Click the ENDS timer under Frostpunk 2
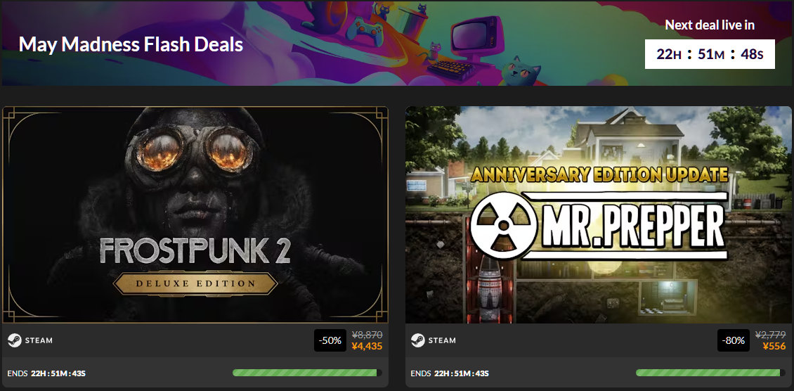This screenshot has width=794, height=391. pos(46,373)
